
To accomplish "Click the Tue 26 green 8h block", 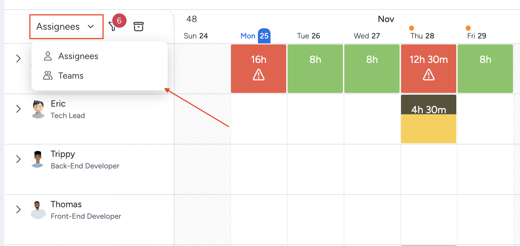I will click(315, 68).
